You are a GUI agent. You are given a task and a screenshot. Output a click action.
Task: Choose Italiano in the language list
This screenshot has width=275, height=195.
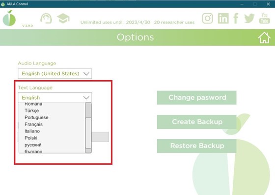(x=32, y=131)
